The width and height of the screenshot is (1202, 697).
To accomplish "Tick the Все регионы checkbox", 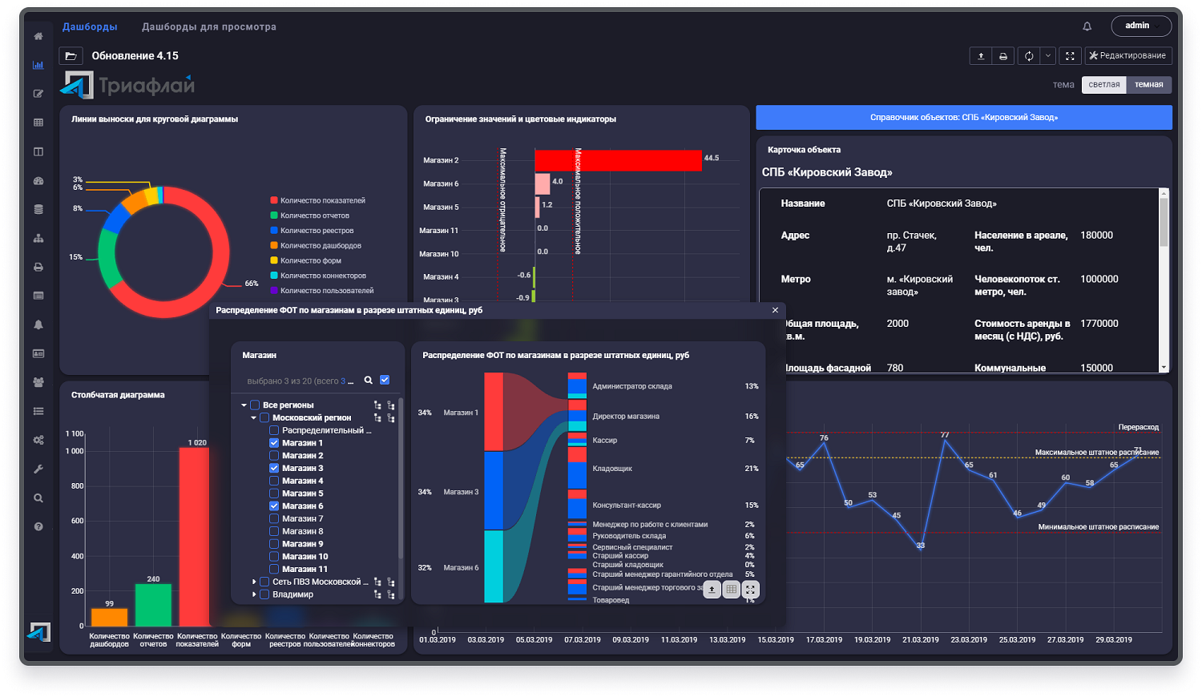I will [x=255, y=405].
